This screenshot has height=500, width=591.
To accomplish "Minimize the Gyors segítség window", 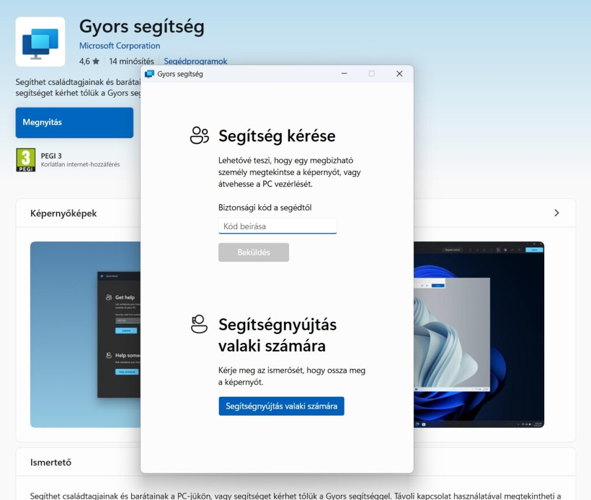I will pyautogui.click(x=344, y=74).
